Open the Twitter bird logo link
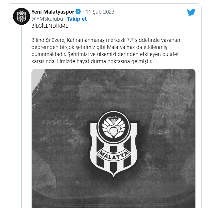Screen dimensions: 220x208 pyautogui.click(x=191, y=12)
